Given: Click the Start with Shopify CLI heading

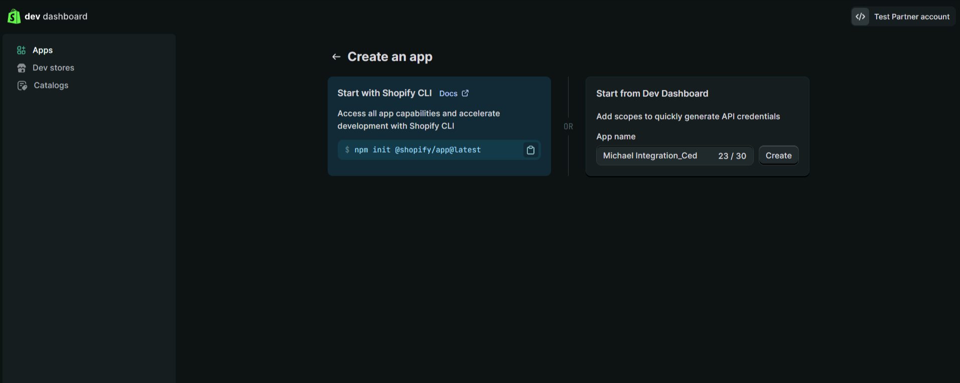Looking at the screenshot, I should [x=384, y=93].
